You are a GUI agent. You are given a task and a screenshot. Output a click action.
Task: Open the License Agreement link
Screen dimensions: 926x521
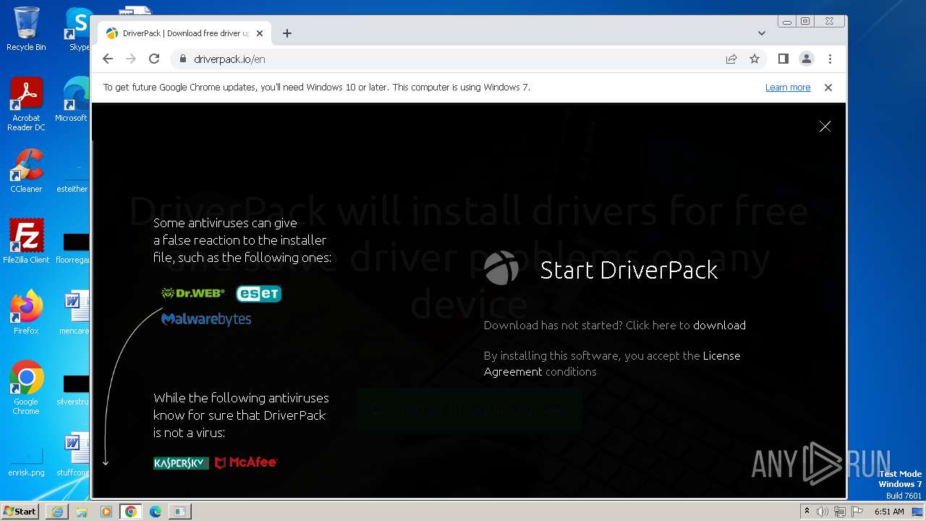(612, 364)
